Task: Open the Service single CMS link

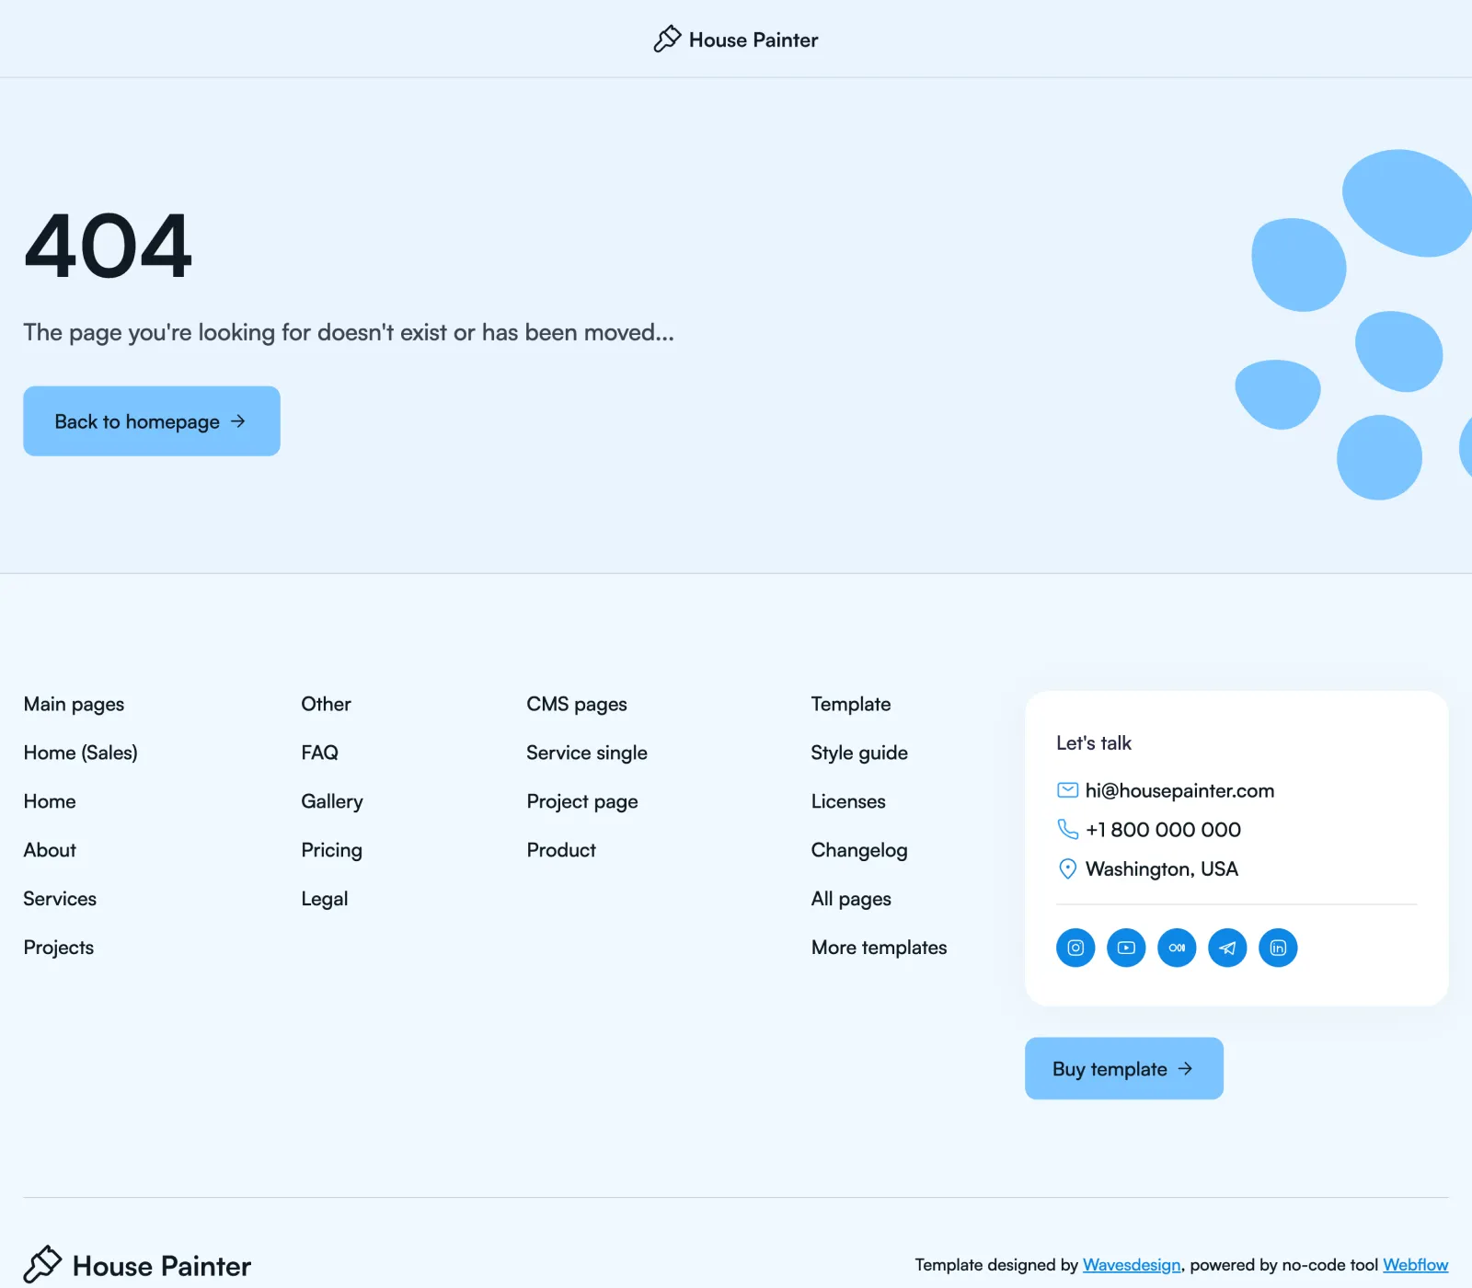Action: click(x=587, y=753)
